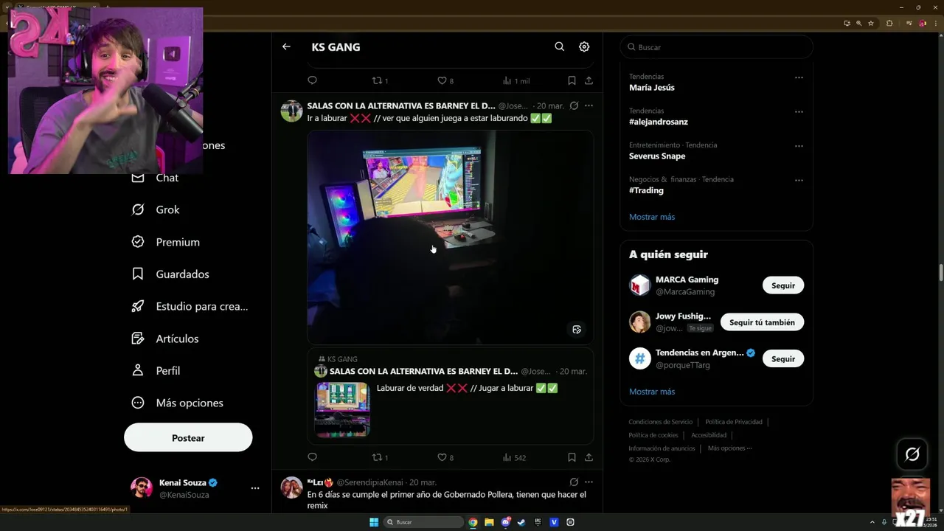Image resolution: width=944 pixels, height=531 pixels.
Task: Open Chrome extensions puzzle icon
Action: click(889, 23)
